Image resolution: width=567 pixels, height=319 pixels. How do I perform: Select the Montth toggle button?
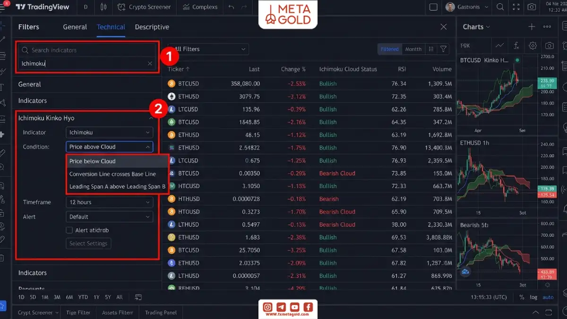coord(413,49)
